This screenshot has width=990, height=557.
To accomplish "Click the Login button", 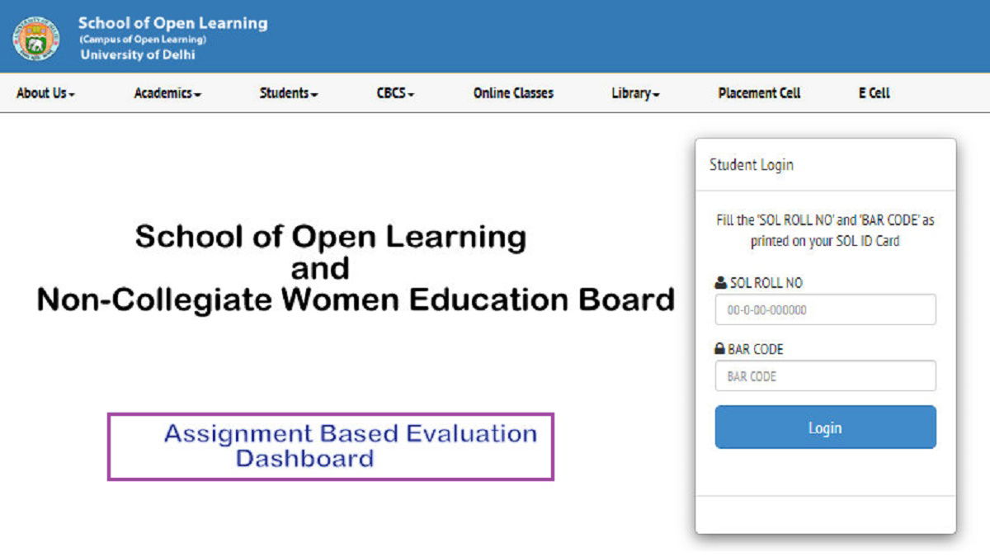I will pos(825,427).
